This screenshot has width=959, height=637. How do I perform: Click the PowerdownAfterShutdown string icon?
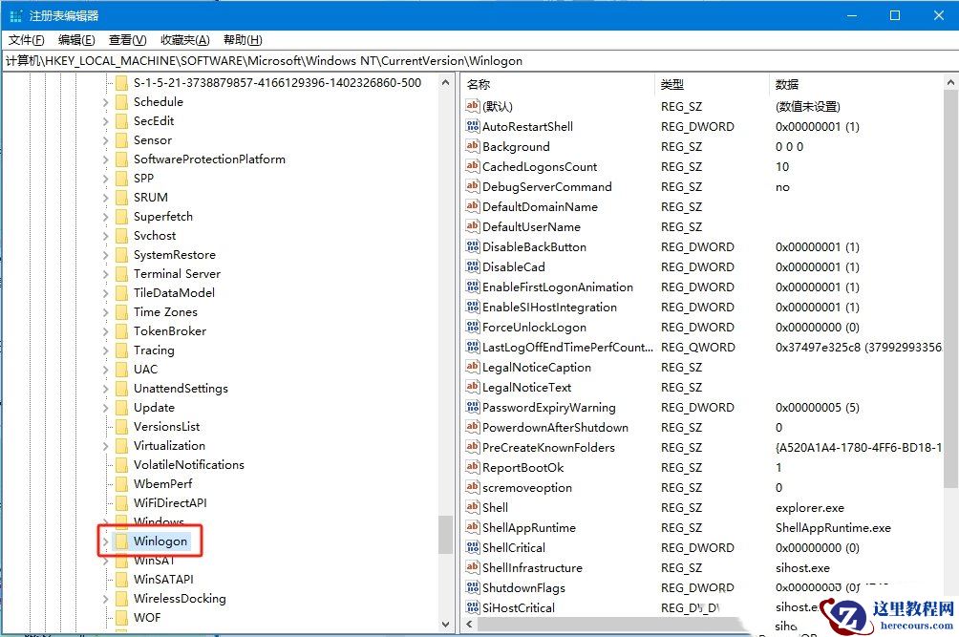472,427
